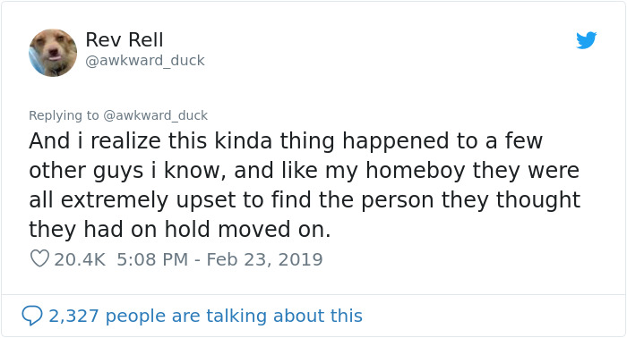Click the word homeboy in the tweet
Viewport: 627px width, 338px height.
[416, 171]
